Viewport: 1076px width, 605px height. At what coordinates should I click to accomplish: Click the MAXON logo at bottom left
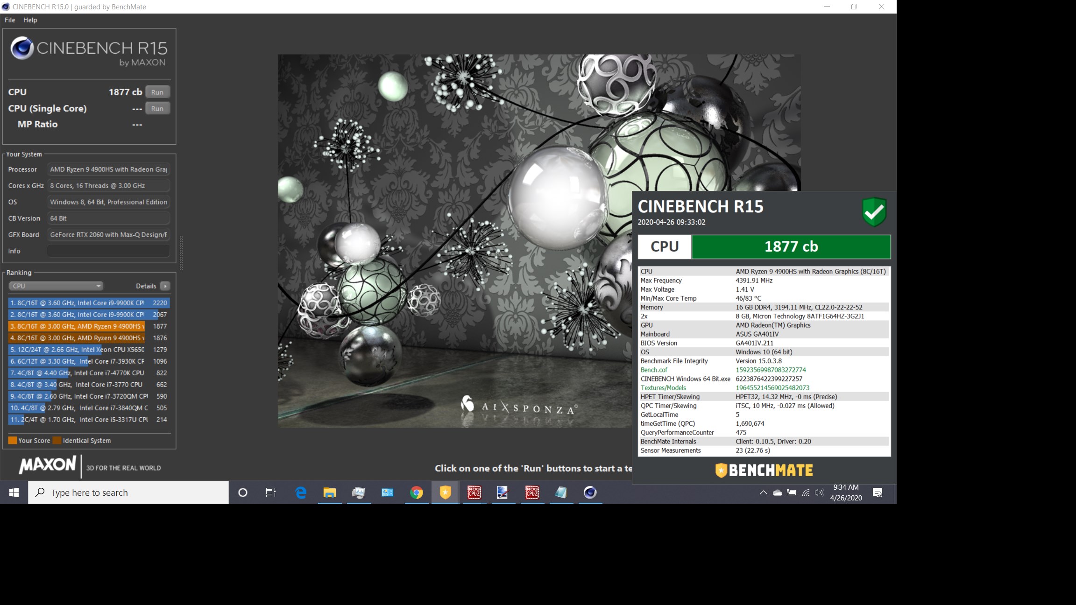click(x=47, y=464)
